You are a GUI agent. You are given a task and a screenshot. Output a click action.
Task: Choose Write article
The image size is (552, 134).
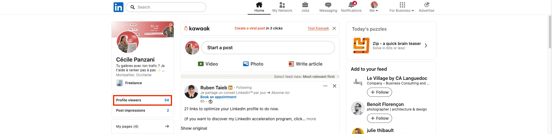pos(305,64)
